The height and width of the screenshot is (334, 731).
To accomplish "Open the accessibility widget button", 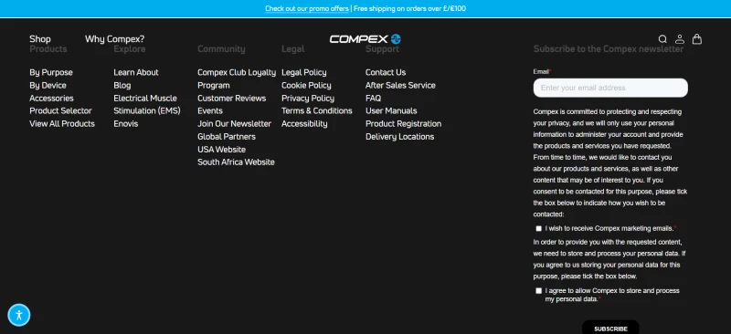I will pos(19,315).
